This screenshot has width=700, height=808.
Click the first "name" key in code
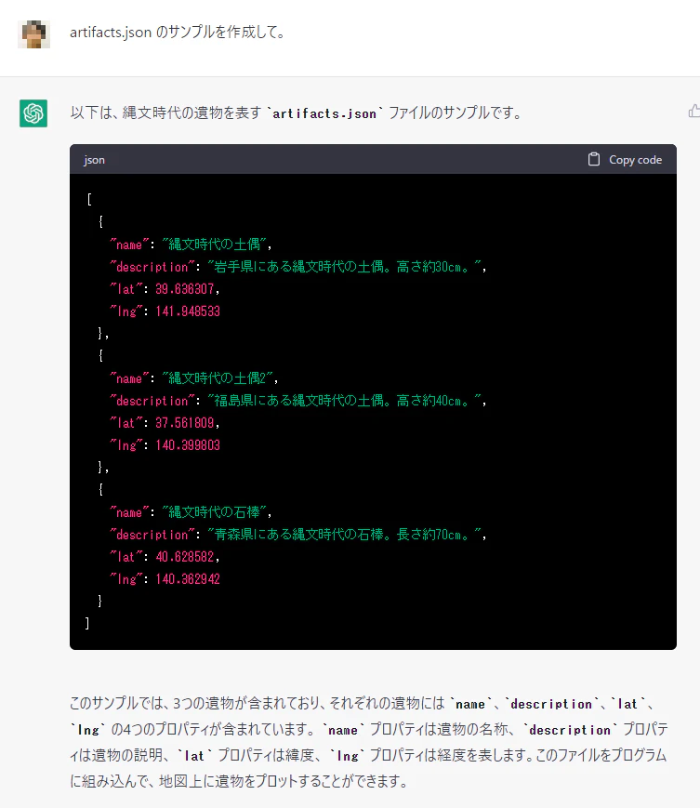[x=129, y=245]
